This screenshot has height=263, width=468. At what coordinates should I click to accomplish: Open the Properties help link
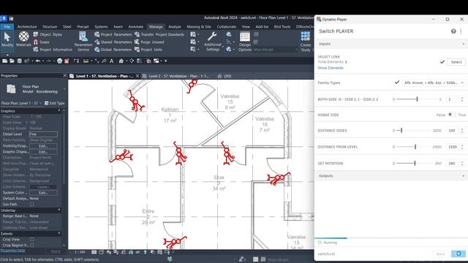click(12, 250)
